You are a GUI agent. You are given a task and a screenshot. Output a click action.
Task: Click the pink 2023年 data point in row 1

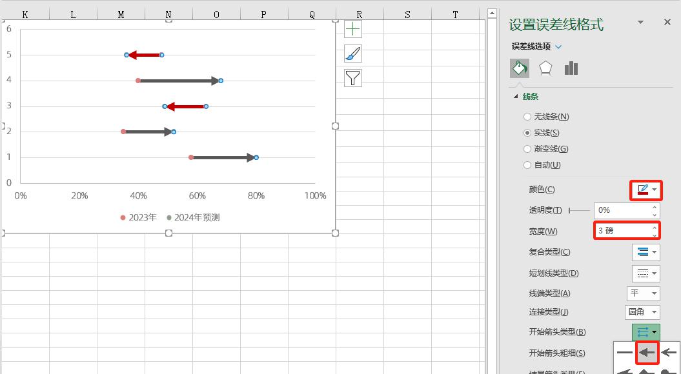pyautogui.click(x=191, y=157)
